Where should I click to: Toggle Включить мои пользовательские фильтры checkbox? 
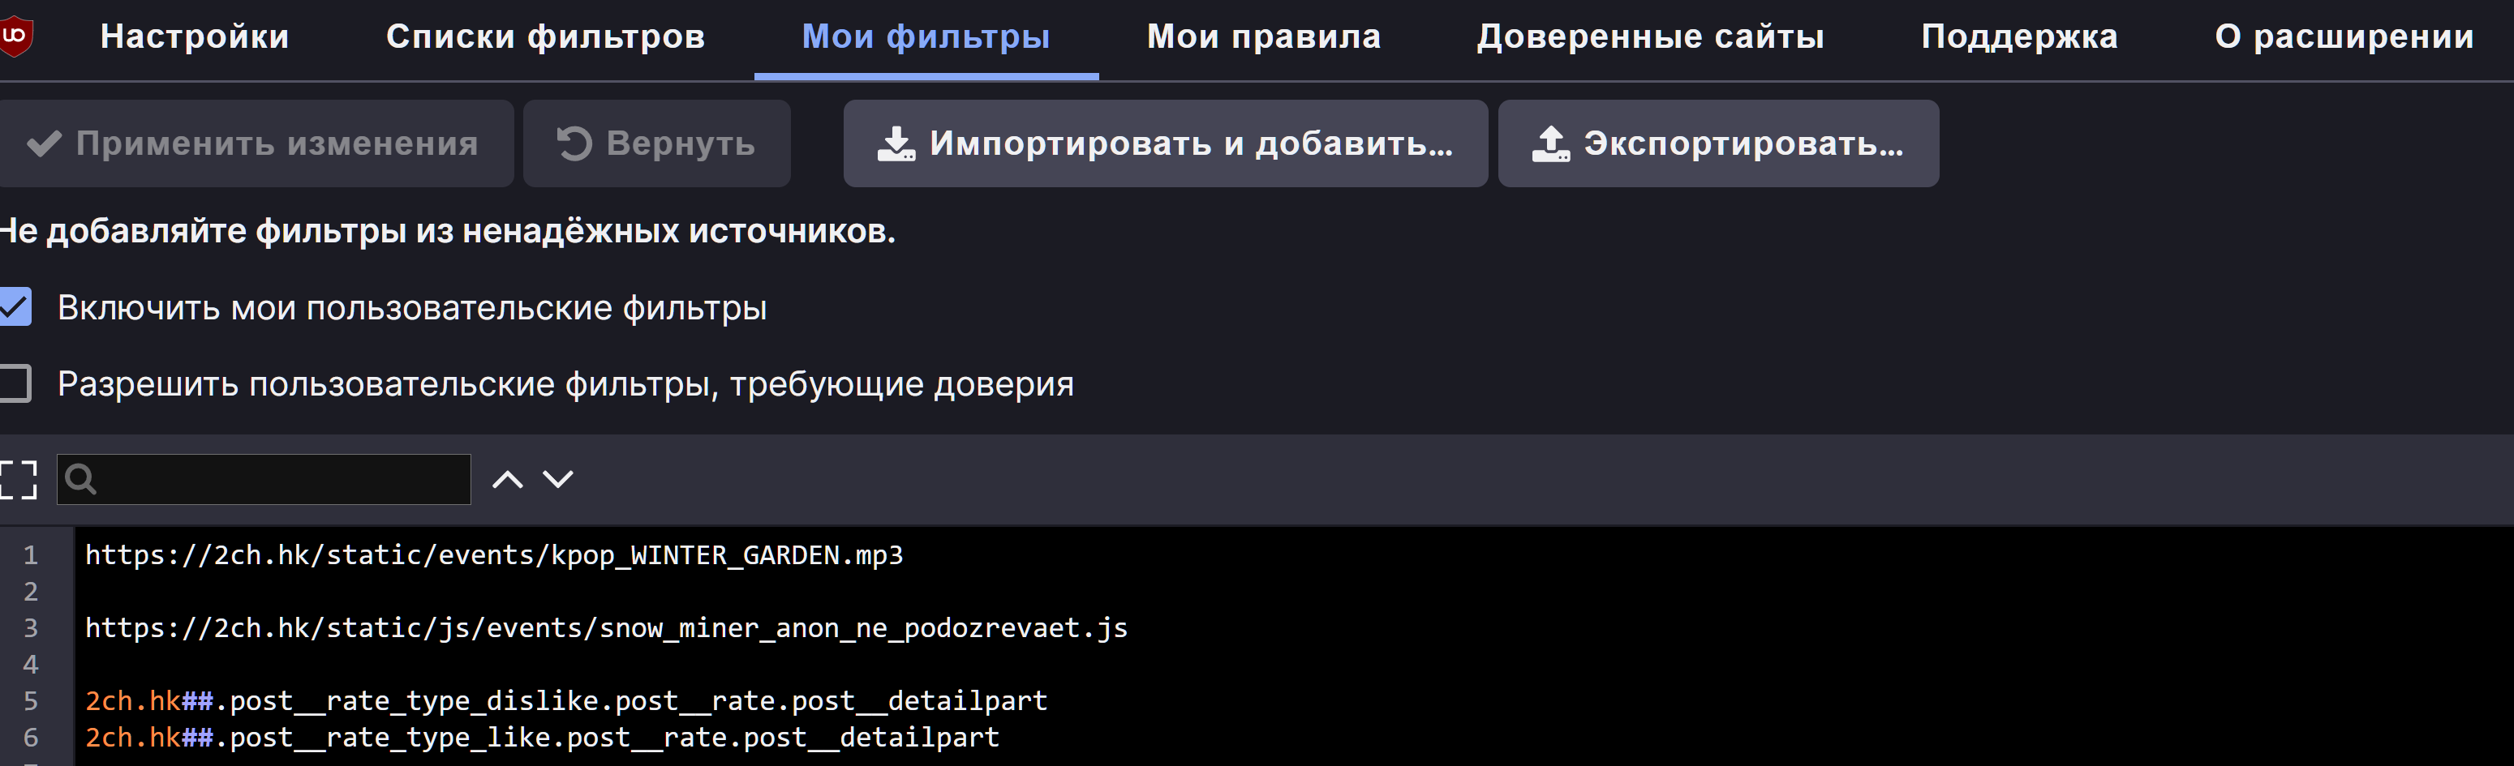click(15, 307)
